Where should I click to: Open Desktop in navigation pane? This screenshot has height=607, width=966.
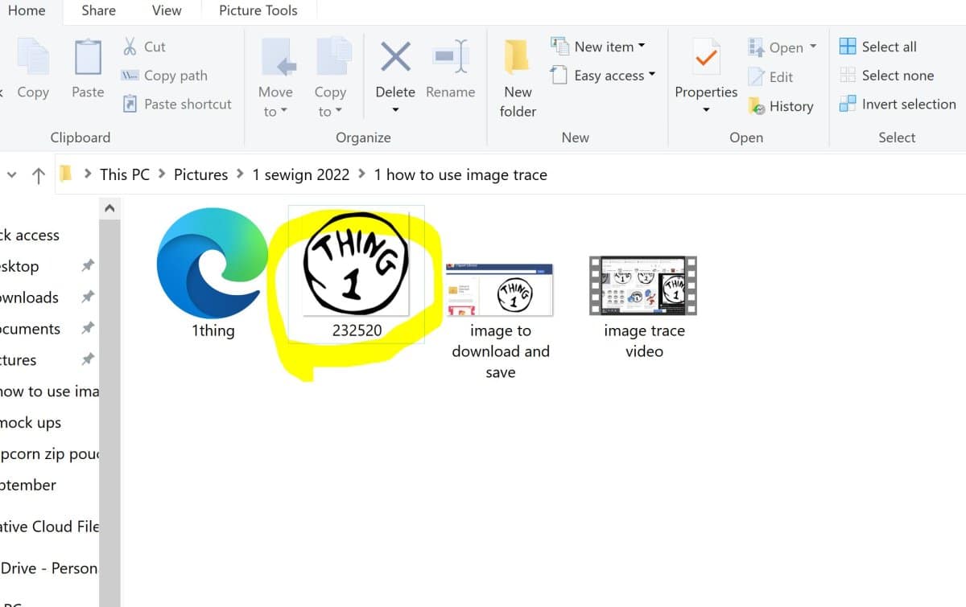tap(19, 267)
